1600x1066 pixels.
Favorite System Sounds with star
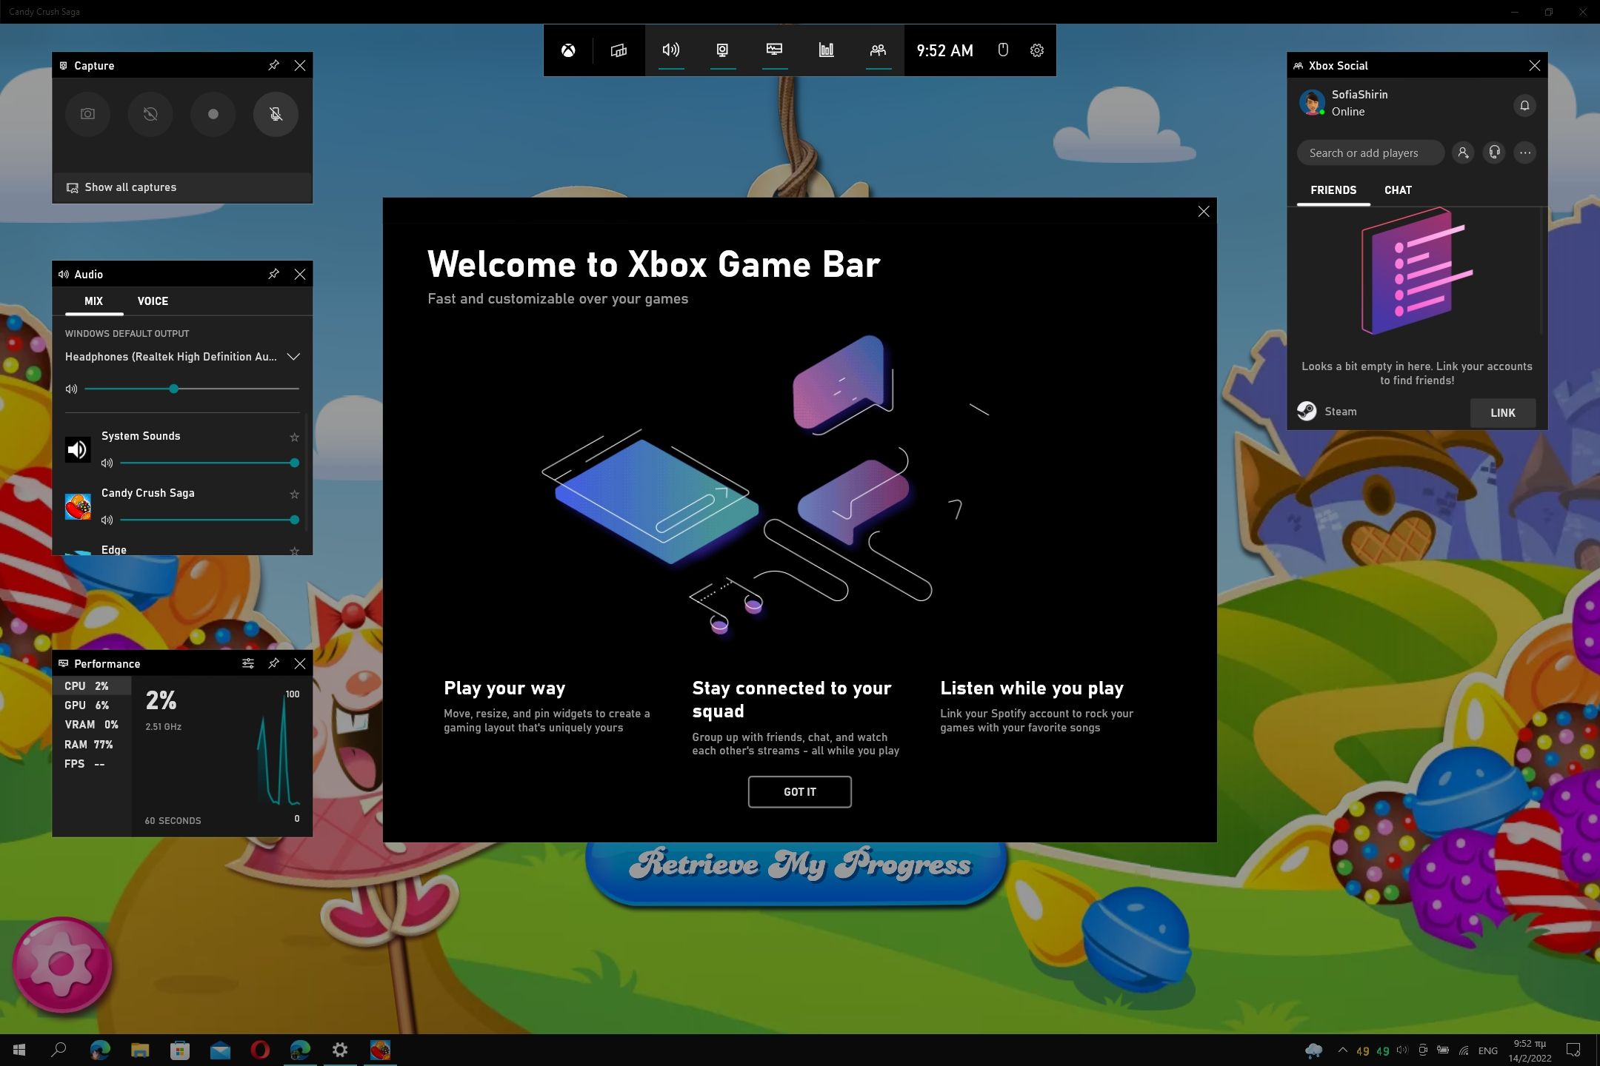click(x=294, y=437)
